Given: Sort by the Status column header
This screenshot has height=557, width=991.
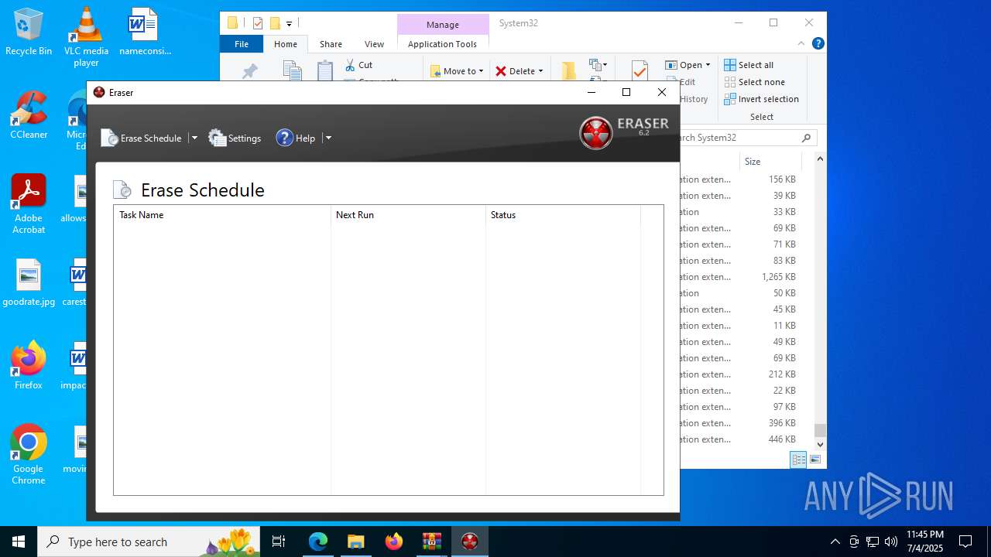Looking at the screenshot, I should (x=563, y=215).
